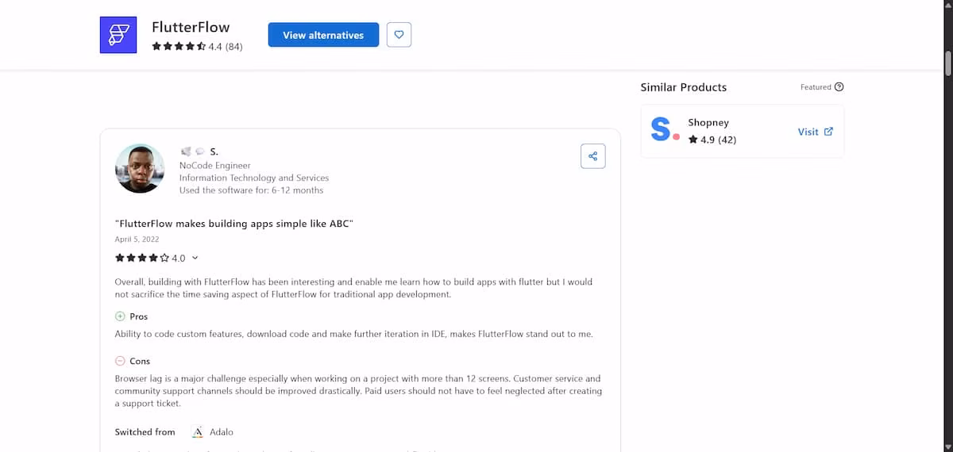The image size is (953, 452).
Task: Click the page vertical scrollbar thumb
Action: click(947, 63)
